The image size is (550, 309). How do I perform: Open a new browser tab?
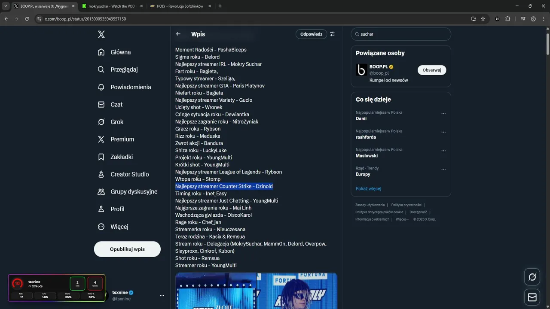(x=220, y=6)
